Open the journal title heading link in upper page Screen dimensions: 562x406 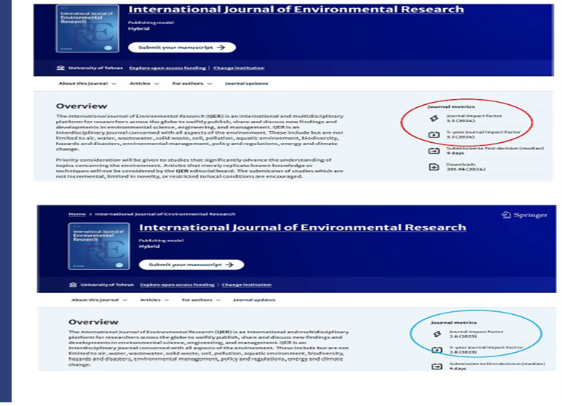point(296,9)
